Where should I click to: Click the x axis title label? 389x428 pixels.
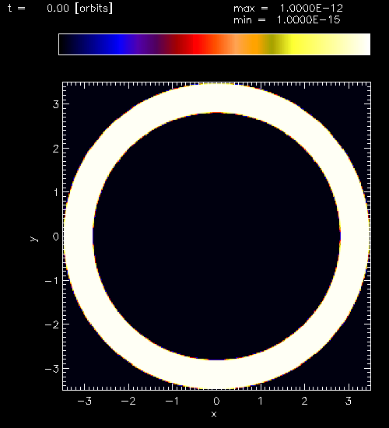214,414
